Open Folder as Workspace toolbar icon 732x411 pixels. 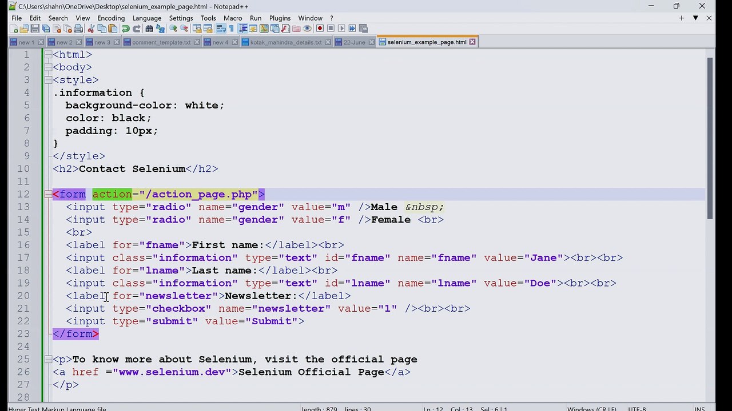click(x=296, y=29)
